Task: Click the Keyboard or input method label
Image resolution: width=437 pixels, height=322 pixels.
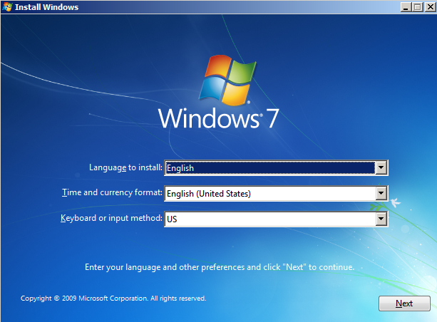Action: (x=111, y=218)
